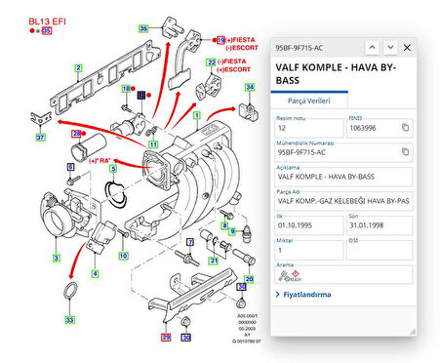Go to next part with down arrow
The image size is (441, 363).
coord(390,48)
